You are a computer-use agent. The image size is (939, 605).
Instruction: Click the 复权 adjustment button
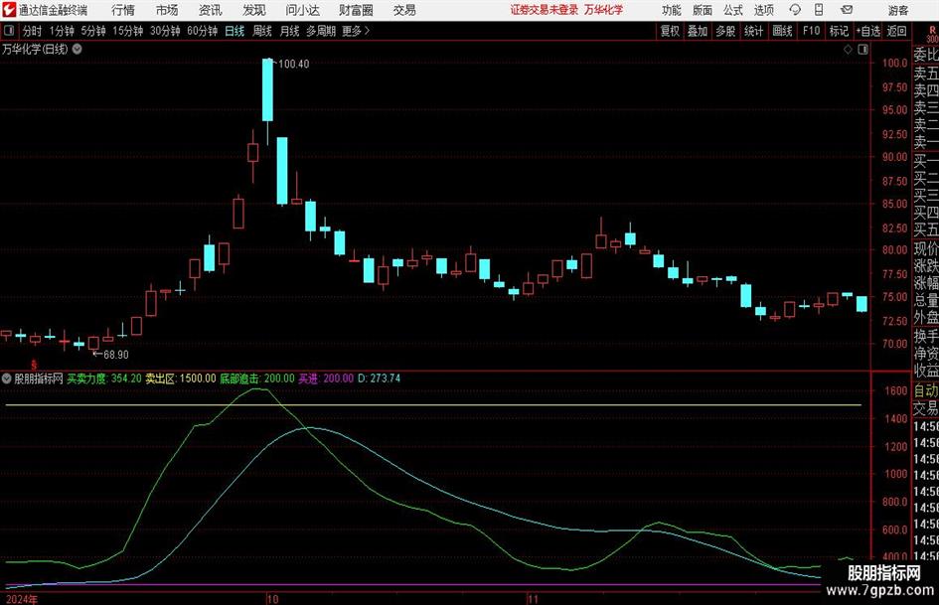pos(670,31)
